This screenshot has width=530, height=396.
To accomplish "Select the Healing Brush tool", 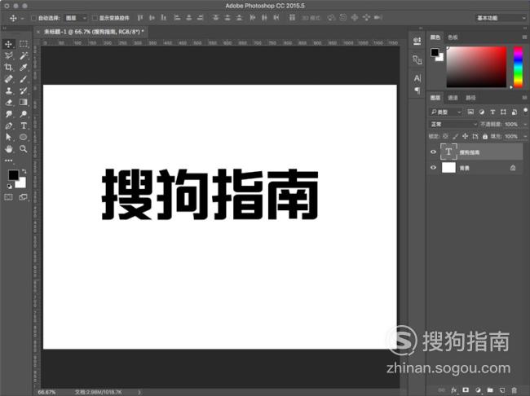I will tap(8, 79).
